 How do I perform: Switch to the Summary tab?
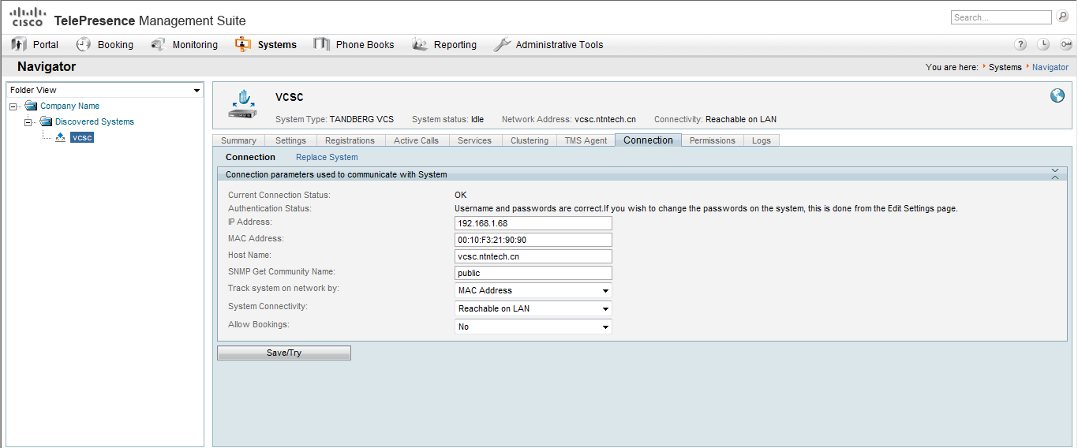click(238, 140)
